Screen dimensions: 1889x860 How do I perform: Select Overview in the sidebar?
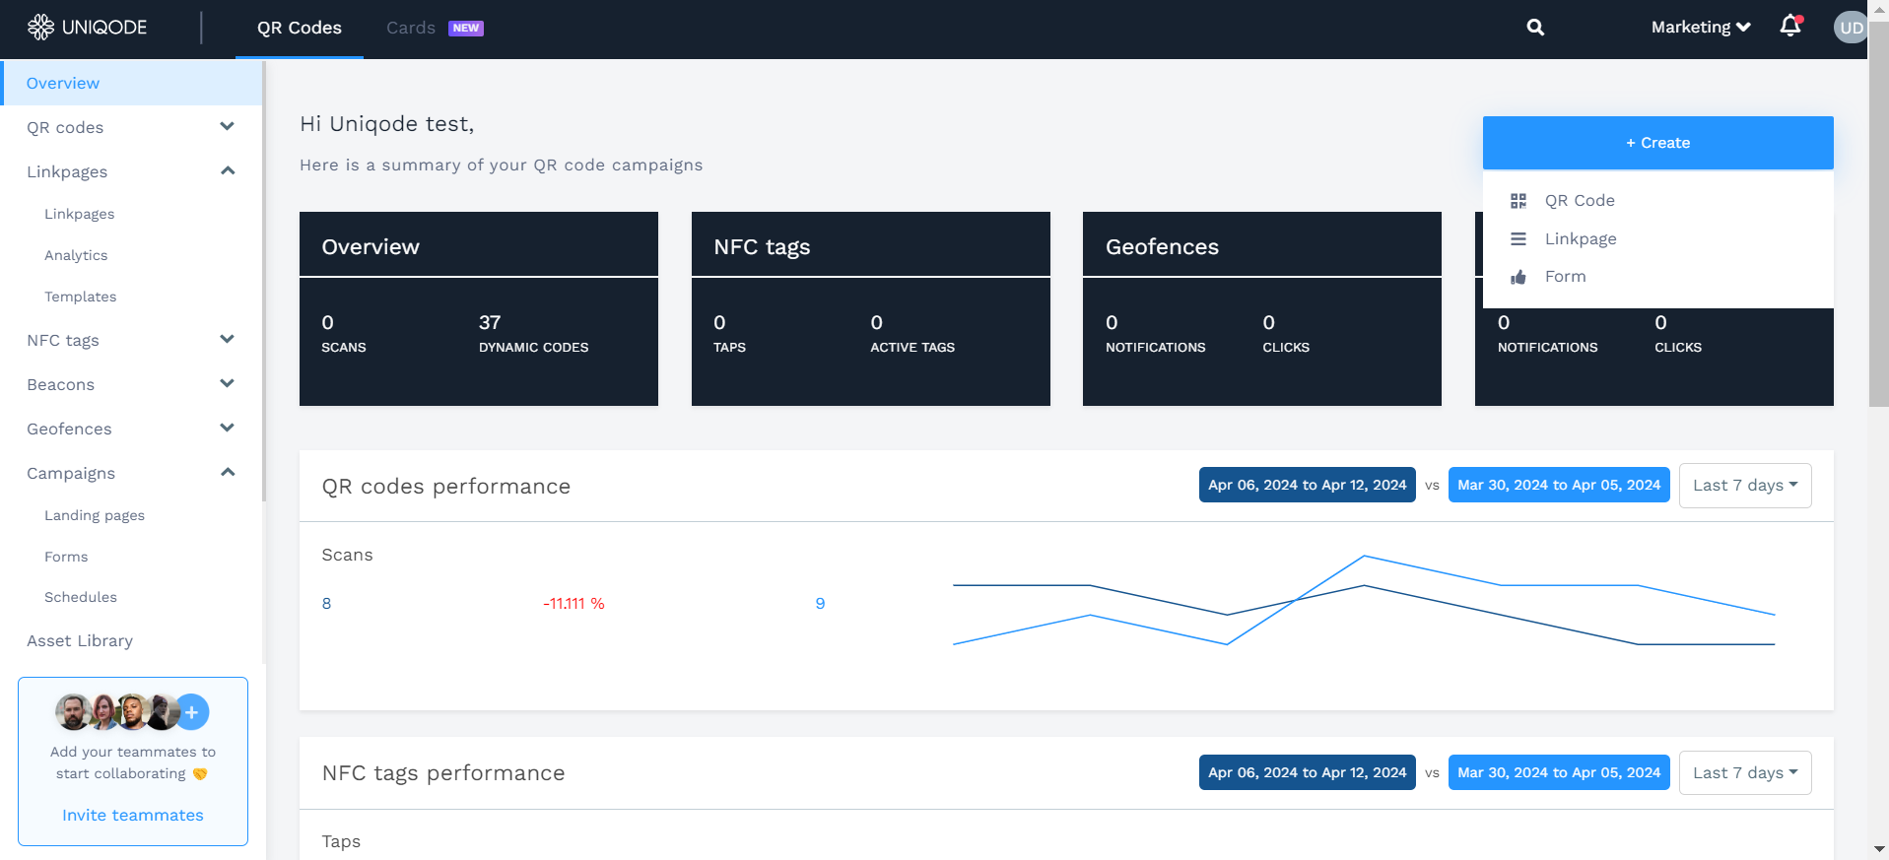coord(132,83)
